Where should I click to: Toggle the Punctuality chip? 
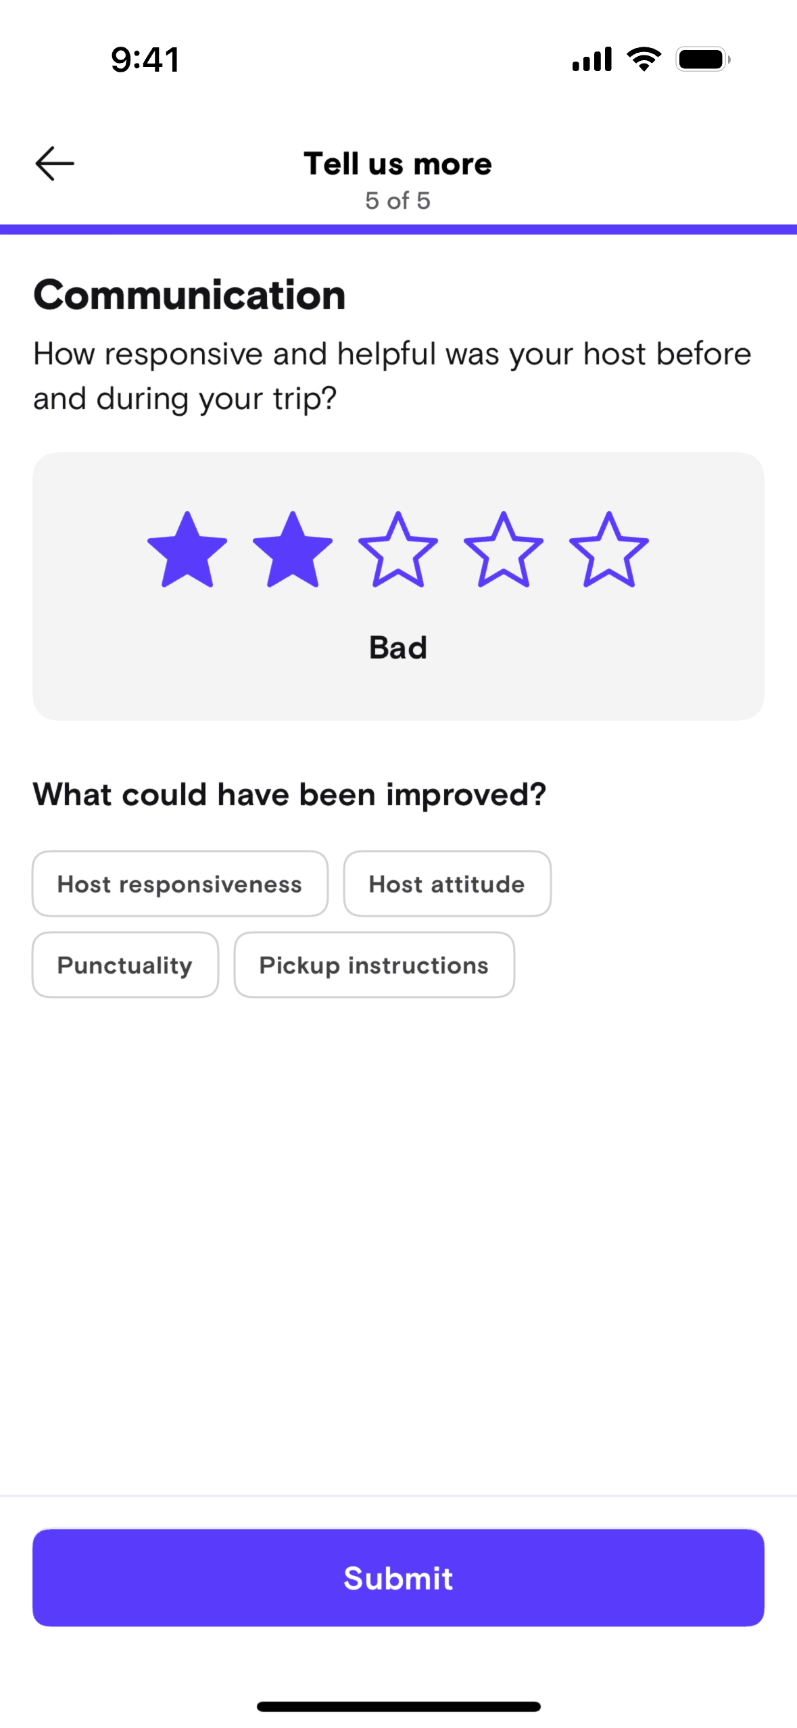click(x=125, y=965)
